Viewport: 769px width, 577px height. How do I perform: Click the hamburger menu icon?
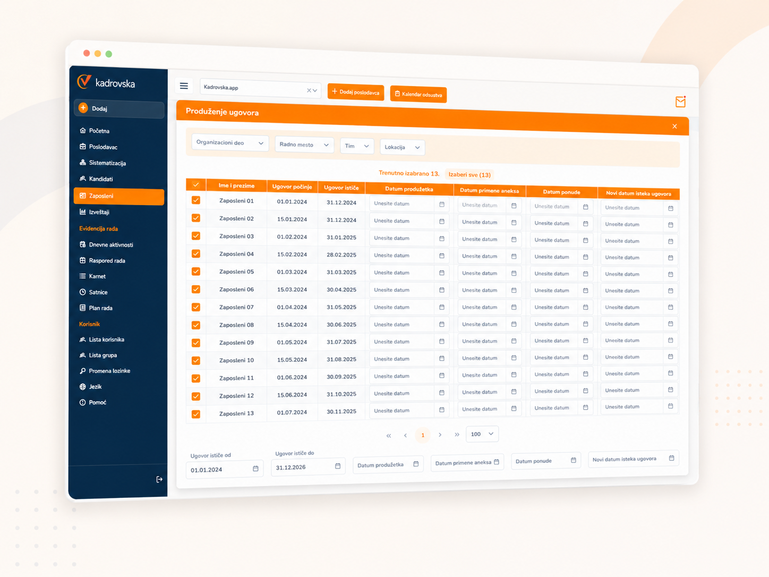[184, 86]
